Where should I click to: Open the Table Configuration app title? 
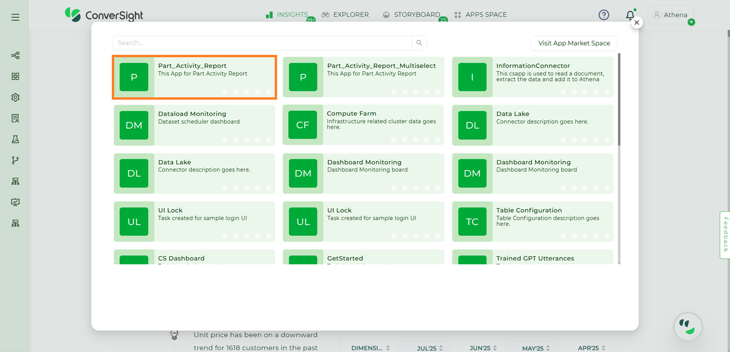[x=529, y=210]
